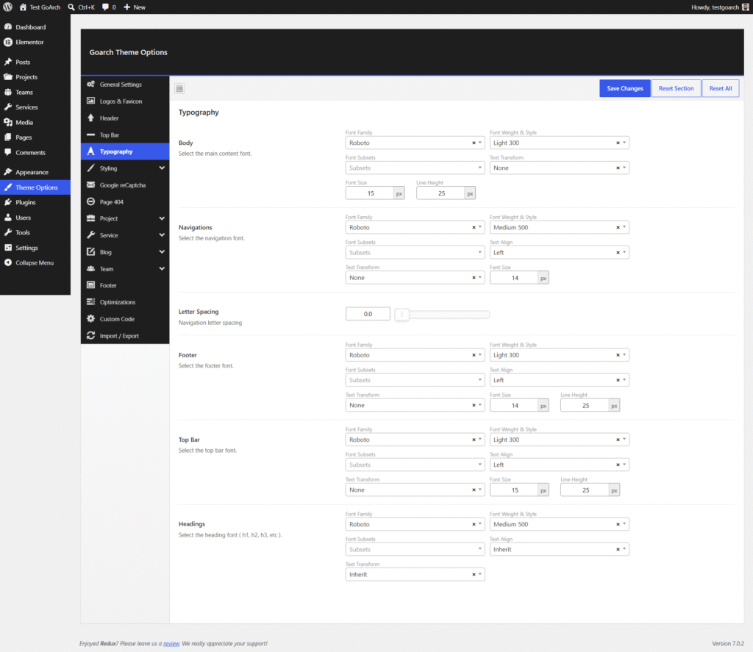The height and width of the screenshot is (652, 753).
Task: Open the Footer Font Subsets dropdown
Action: pos(415,380)
